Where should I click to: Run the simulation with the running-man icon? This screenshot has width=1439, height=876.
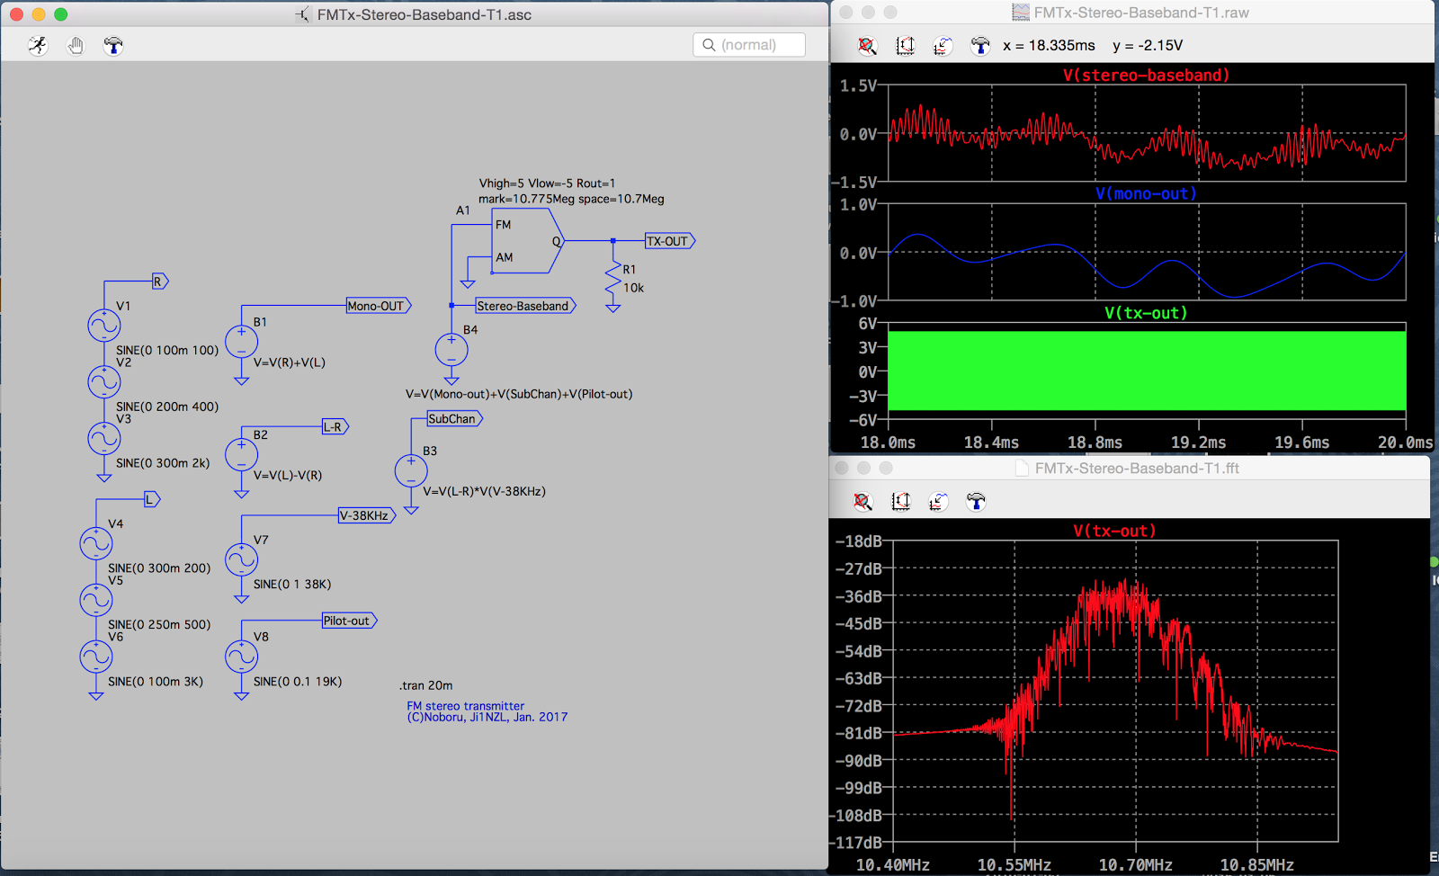(x=38, y=45)
